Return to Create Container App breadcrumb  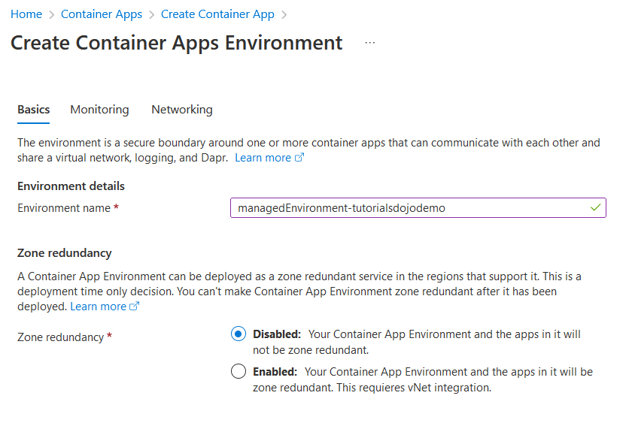tap(217, 14)
